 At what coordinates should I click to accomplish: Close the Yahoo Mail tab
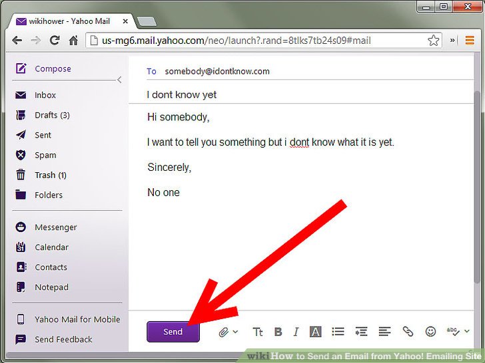pyautogui.click(x=125, y=21)
